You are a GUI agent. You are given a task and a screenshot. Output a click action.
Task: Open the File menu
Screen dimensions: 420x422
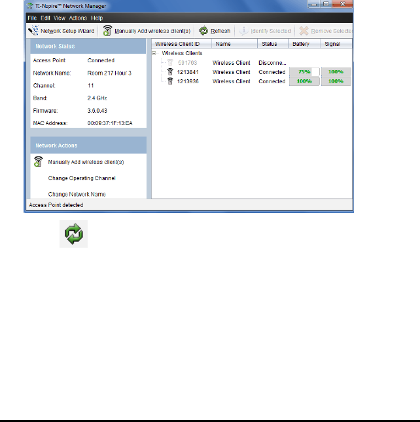(32, 18)
